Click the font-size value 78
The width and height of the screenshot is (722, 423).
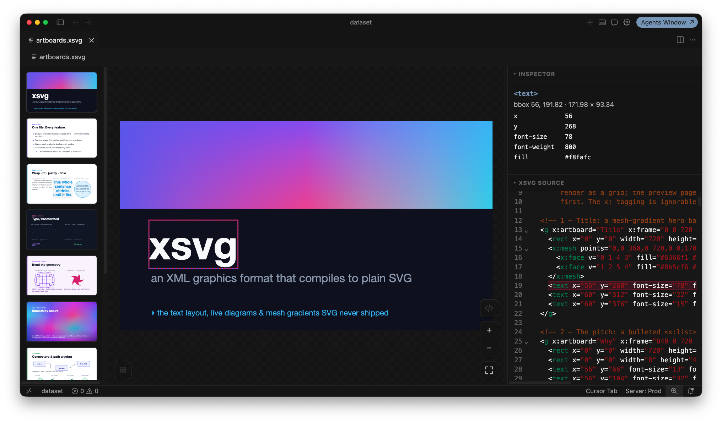point(569,137)
